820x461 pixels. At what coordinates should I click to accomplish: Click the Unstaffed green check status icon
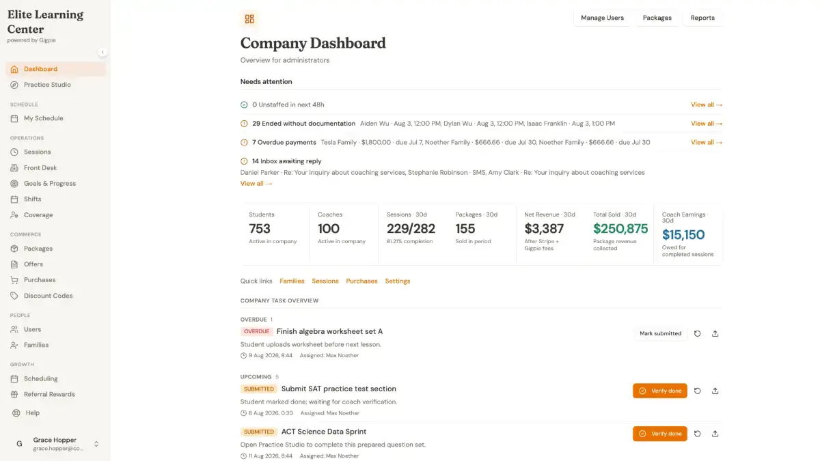[244, 104]
